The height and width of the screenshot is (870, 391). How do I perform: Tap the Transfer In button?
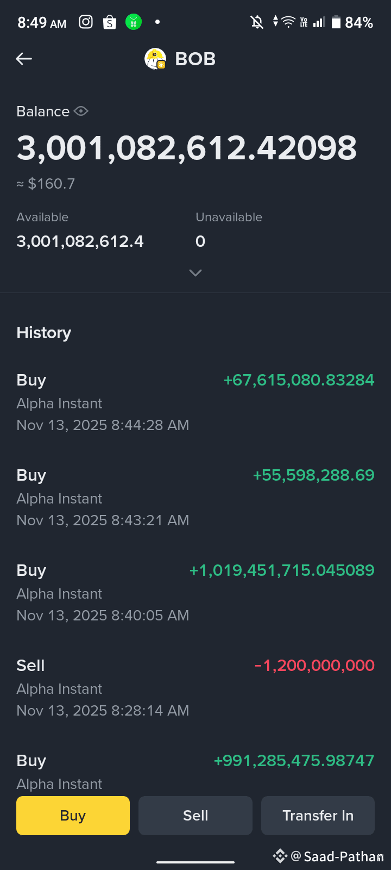click(318, 815)
